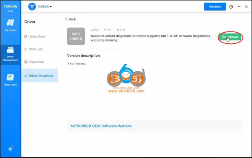
Task: Open MITSUBISHI OEM Software Website link
Action: 101,126
